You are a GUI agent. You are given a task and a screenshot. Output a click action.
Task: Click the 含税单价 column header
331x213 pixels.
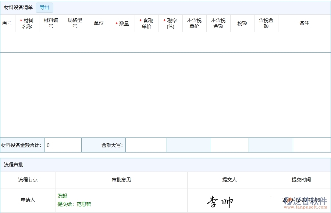147,23
